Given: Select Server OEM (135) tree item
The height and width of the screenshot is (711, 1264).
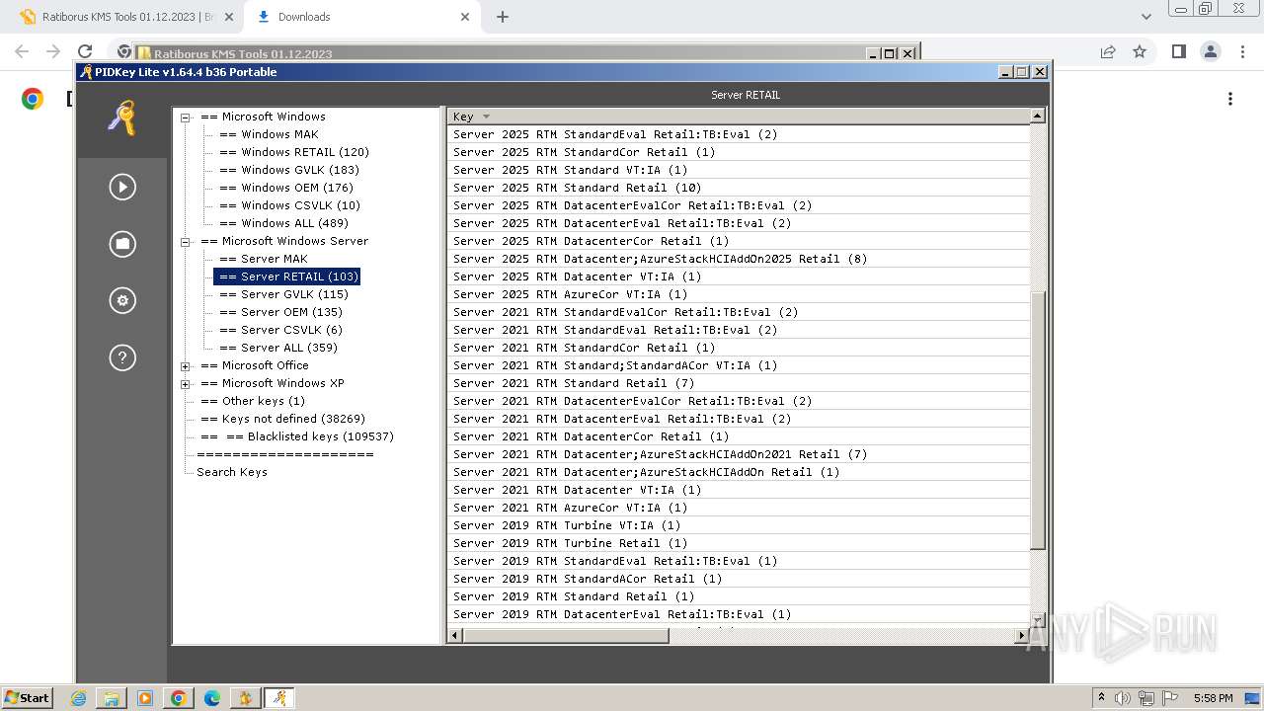Looking at the screenshot, I should (x=280, y=312).
